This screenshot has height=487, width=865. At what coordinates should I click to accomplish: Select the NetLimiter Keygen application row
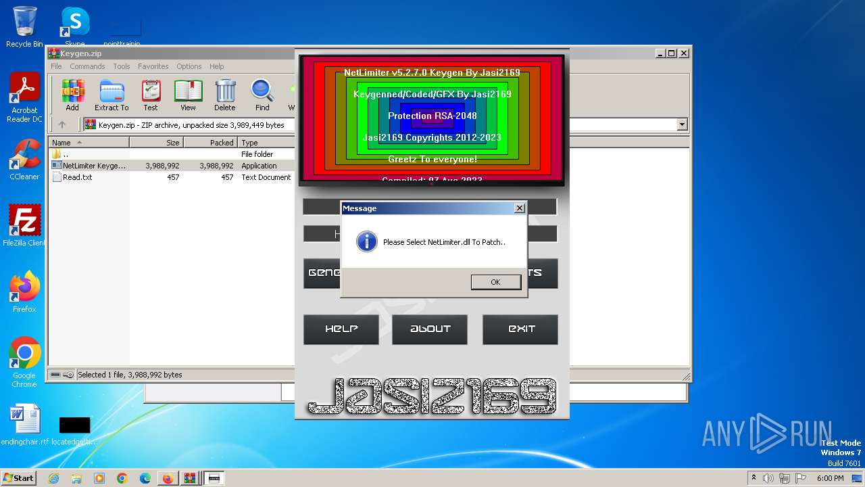tap(172, 166)
